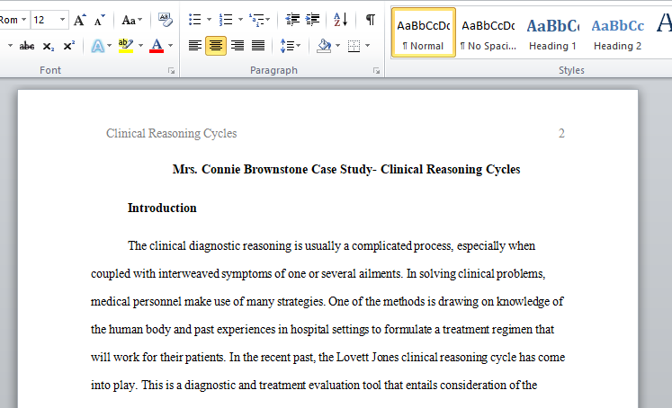The image size is (672, 408).
Task: Align text left
Action: (x=195, y=45)
